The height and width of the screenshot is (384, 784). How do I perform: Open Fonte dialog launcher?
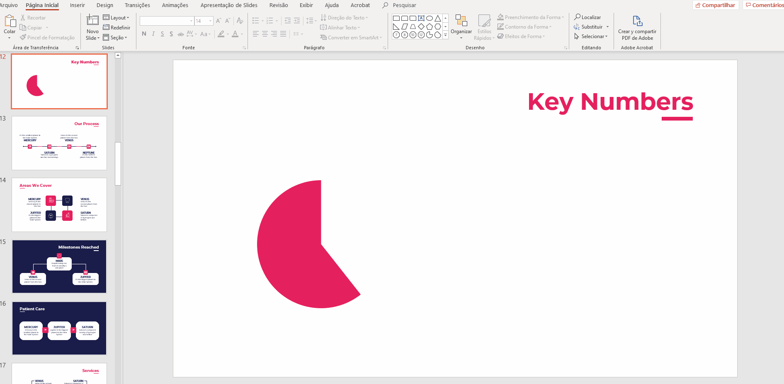coord(245,48)
